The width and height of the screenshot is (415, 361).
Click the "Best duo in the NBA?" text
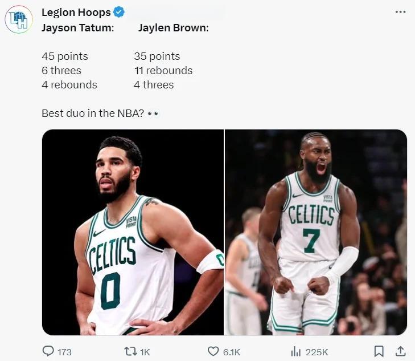(92, 113)
